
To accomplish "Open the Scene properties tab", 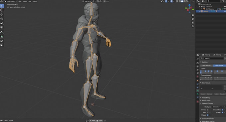I will [197, 73].
